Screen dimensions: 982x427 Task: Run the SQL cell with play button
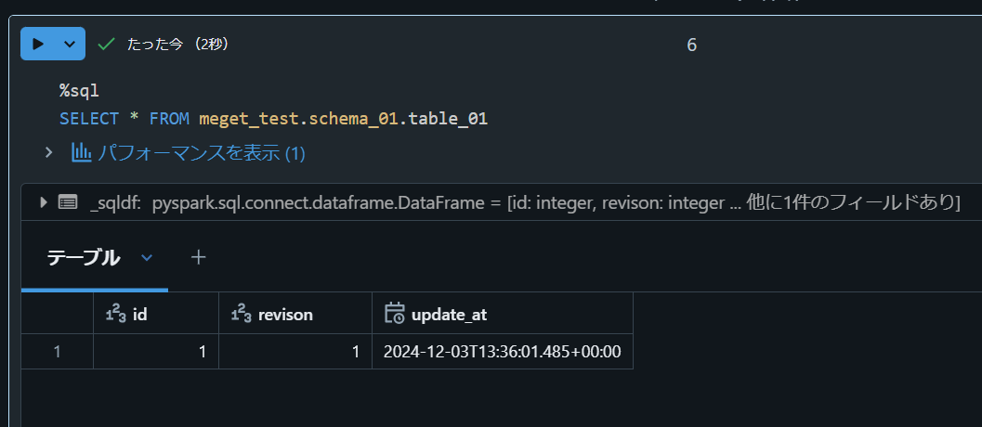click(38, 44)
